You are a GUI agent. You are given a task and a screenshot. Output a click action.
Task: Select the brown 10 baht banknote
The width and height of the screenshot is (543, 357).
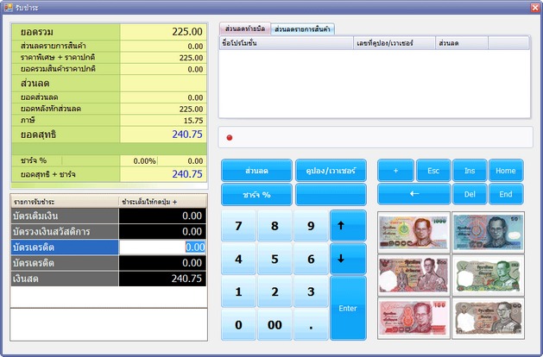point(487,317)
